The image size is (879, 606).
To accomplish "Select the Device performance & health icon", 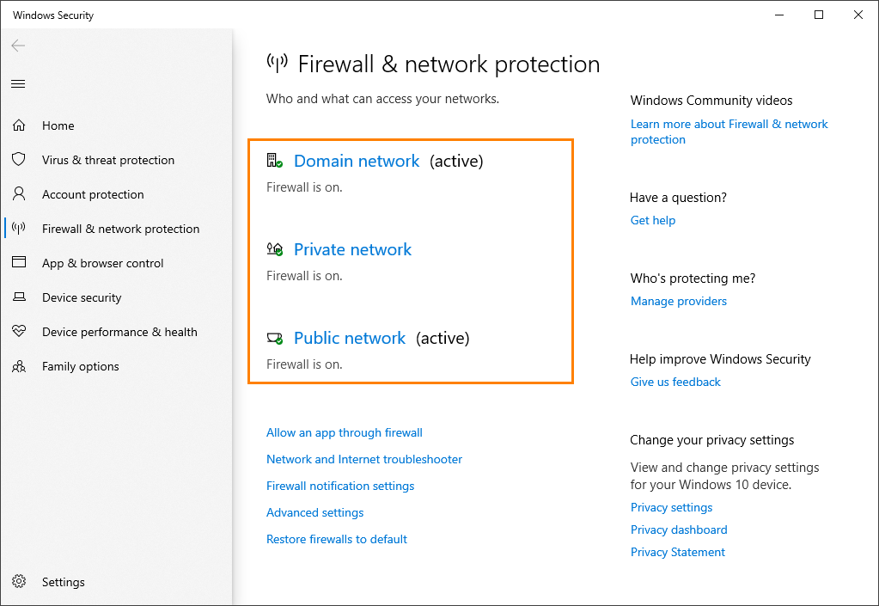I will 19,332.
